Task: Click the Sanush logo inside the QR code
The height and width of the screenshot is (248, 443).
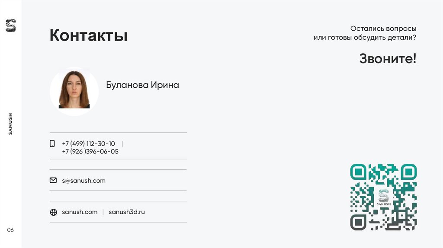Action: coord(383,197)
